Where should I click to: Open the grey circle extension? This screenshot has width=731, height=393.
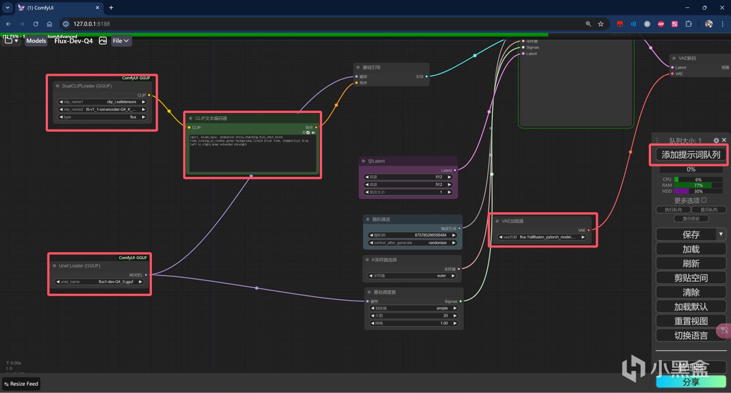coord(647,24)
